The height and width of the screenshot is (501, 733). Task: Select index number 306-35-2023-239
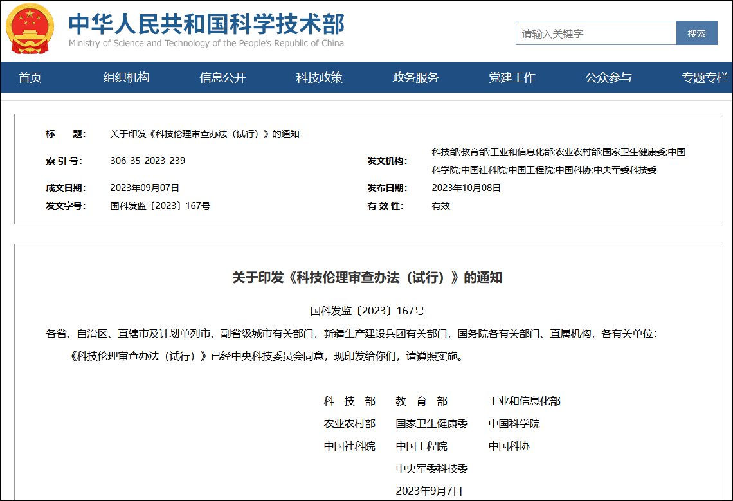148,161
